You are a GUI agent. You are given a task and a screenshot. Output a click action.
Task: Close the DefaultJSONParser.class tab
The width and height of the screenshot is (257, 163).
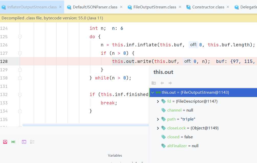coord(121,7)
